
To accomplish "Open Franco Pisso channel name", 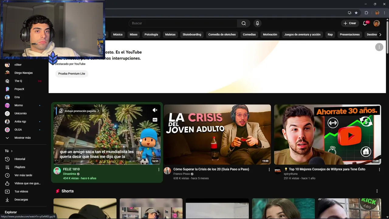I will pos(182,174).
